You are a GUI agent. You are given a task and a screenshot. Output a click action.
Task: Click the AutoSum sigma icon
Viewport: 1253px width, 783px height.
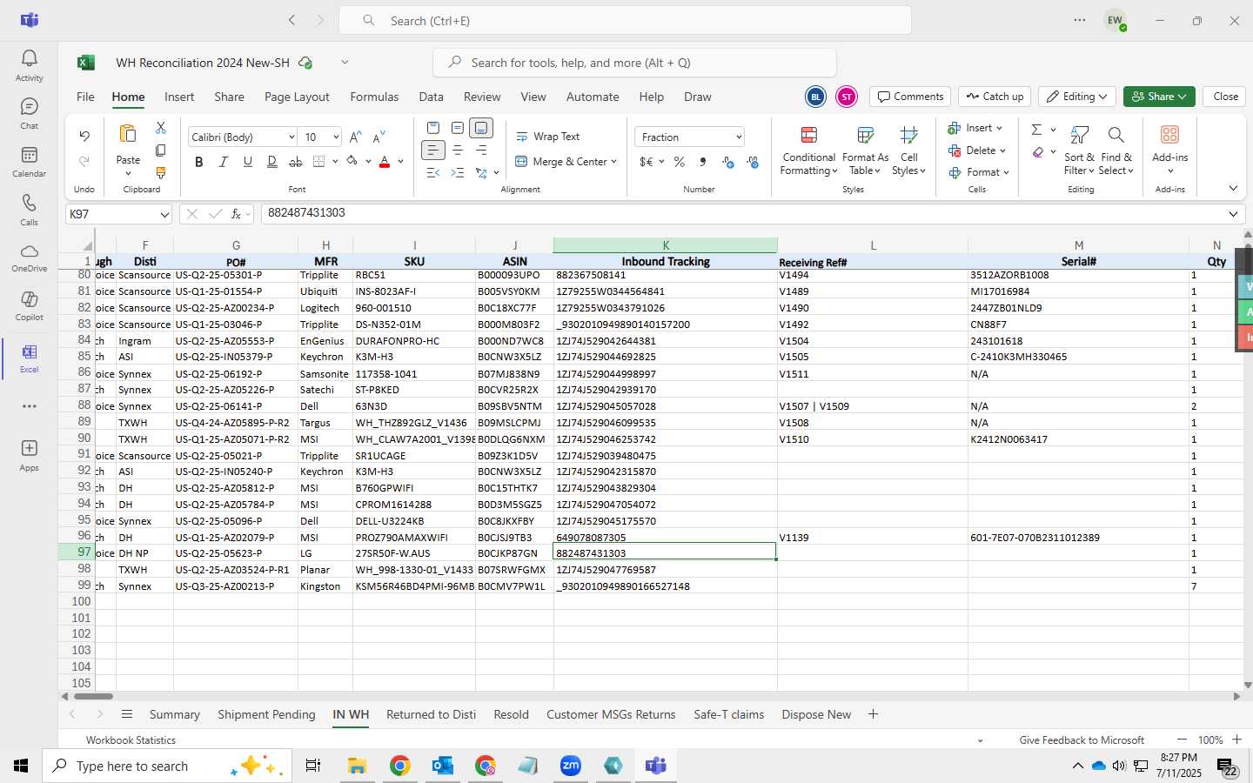(x=1036, y=129)
